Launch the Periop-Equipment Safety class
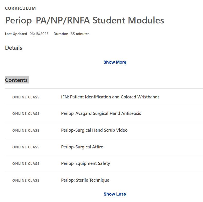The height and width of the screenshot is (202, 203). [x=86, y=163]
